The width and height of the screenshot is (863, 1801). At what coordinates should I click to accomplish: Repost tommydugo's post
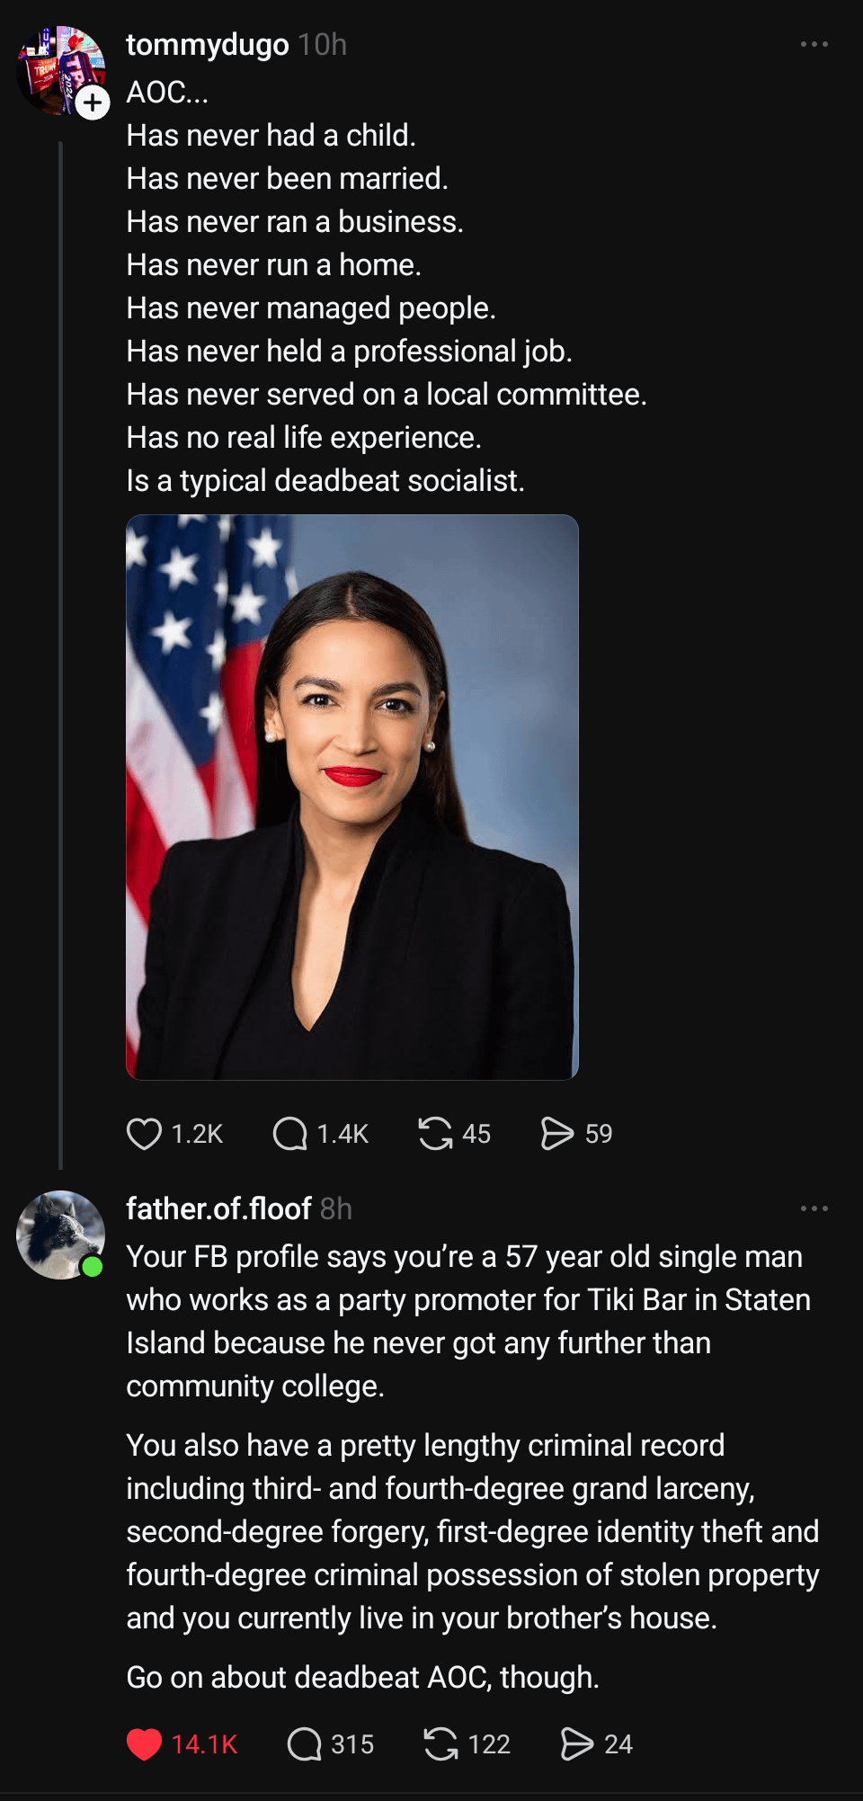[436, 1134]
